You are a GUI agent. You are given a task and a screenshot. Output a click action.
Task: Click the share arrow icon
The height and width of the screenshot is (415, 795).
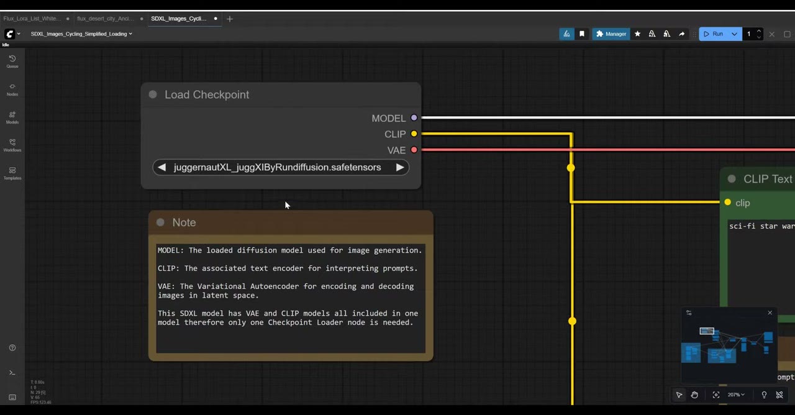[x=681, y=34]
